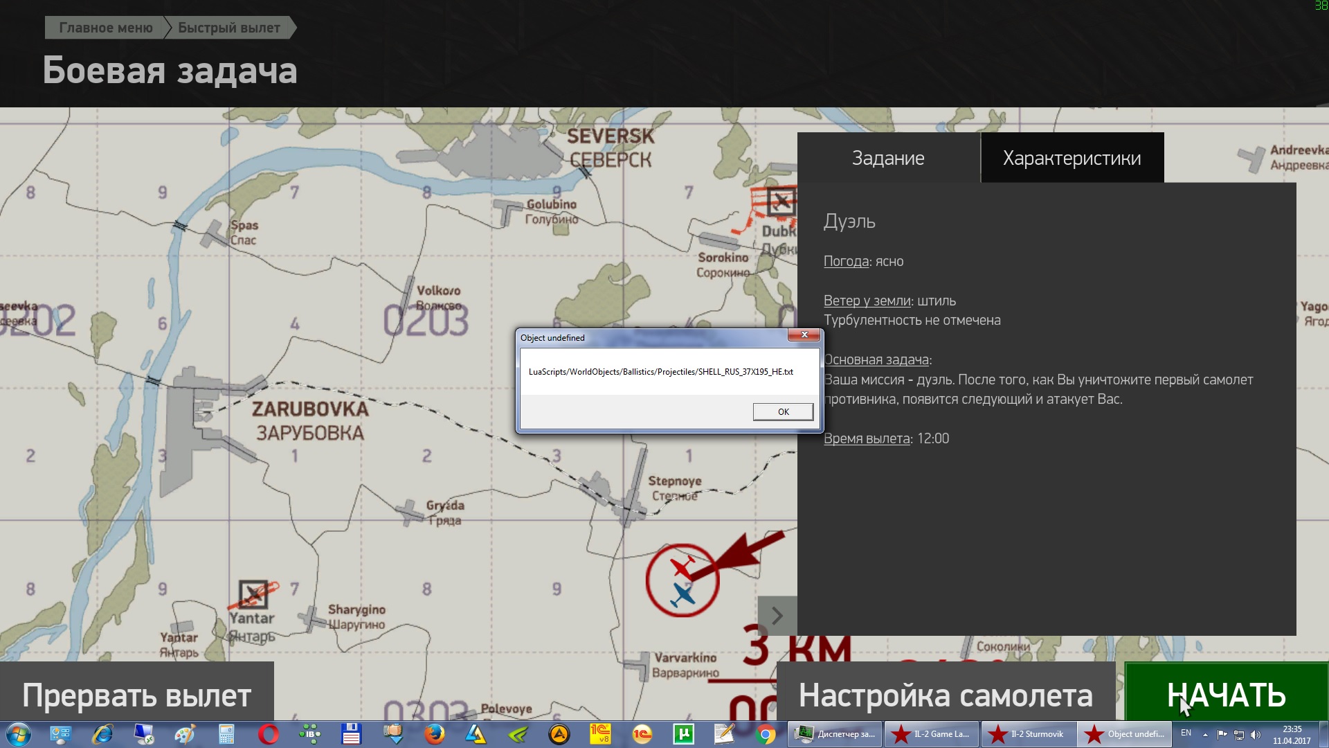Switch to the Характеристики tab
The width and height of the screenshot is (1329, 748).
1072,158
